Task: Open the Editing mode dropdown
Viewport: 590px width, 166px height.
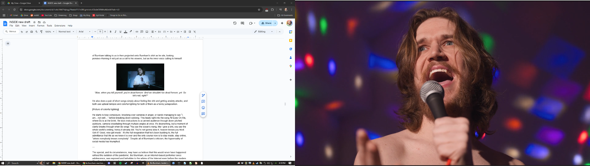Action: 263,32
